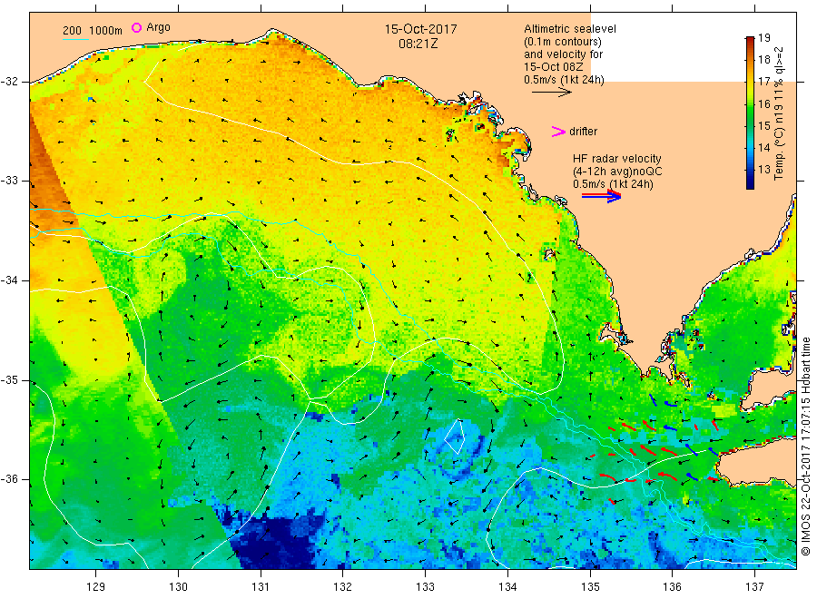
Task: Click the dark blue cold water patch
Action: click(x=276, y=542)
